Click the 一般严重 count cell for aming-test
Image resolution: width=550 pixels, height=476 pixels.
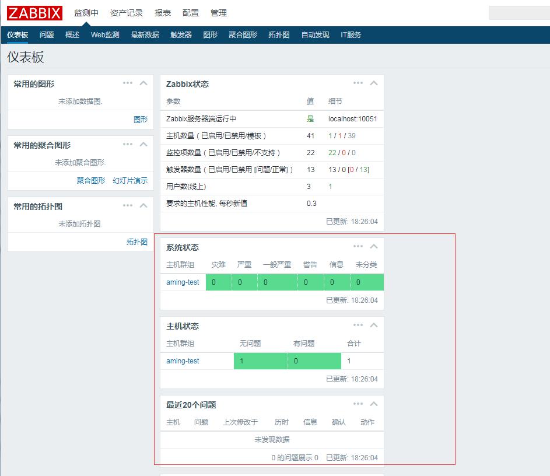(278, 282)
